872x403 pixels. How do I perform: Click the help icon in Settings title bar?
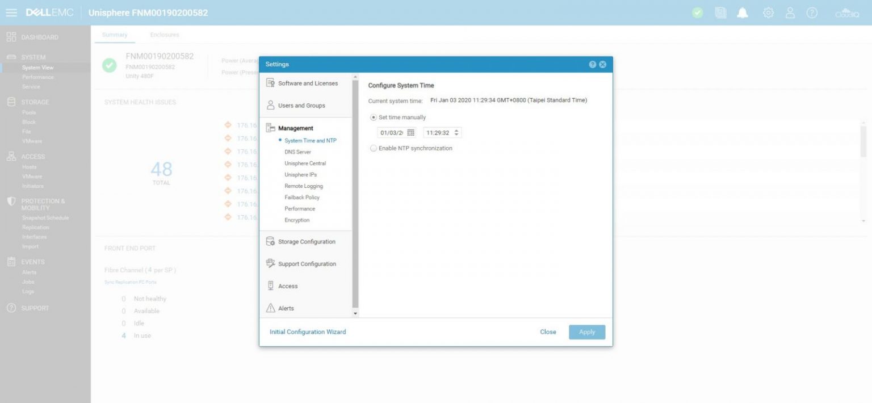(x=593, y=64)
